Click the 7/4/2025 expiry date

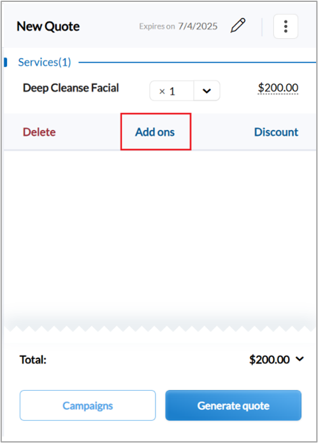coord(198,26)
